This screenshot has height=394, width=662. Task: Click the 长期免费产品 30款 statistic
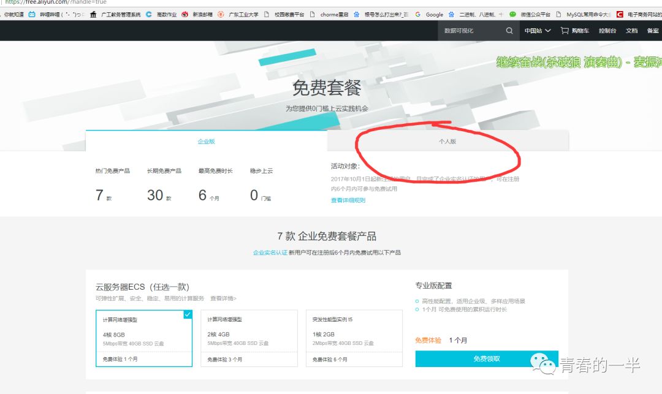(x=164, y=186)
